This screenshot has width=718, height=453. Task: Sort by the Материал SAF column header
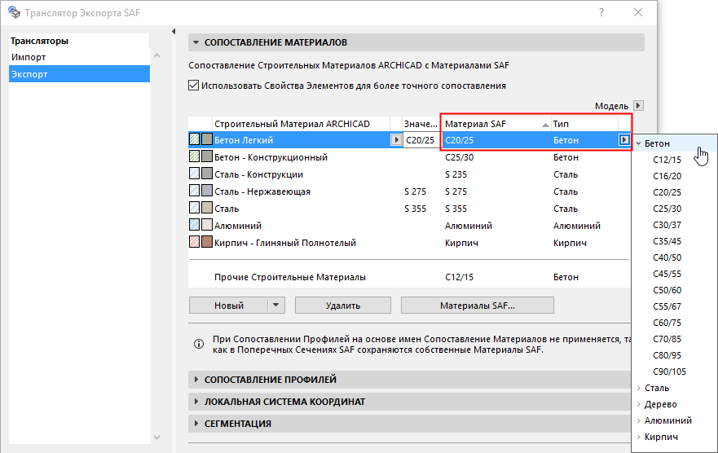pyautogui.click(x=496, y=124)
